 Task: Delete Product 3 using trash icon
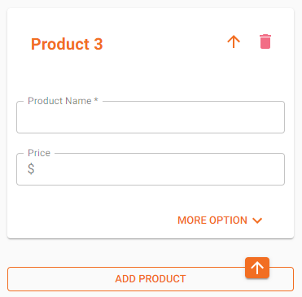pyautogui.click(x=265, y=41)
